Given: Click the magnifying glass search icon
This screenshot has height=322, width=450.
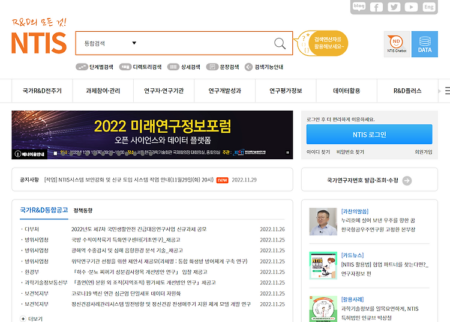Looking at the screenshot, I should click(280, 43).
